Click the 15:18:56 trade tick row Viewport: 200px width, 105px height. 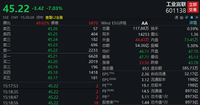pos(50,103)
